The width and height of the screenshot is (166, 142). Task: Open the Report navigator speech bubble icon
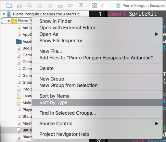[x=81, y=5]
